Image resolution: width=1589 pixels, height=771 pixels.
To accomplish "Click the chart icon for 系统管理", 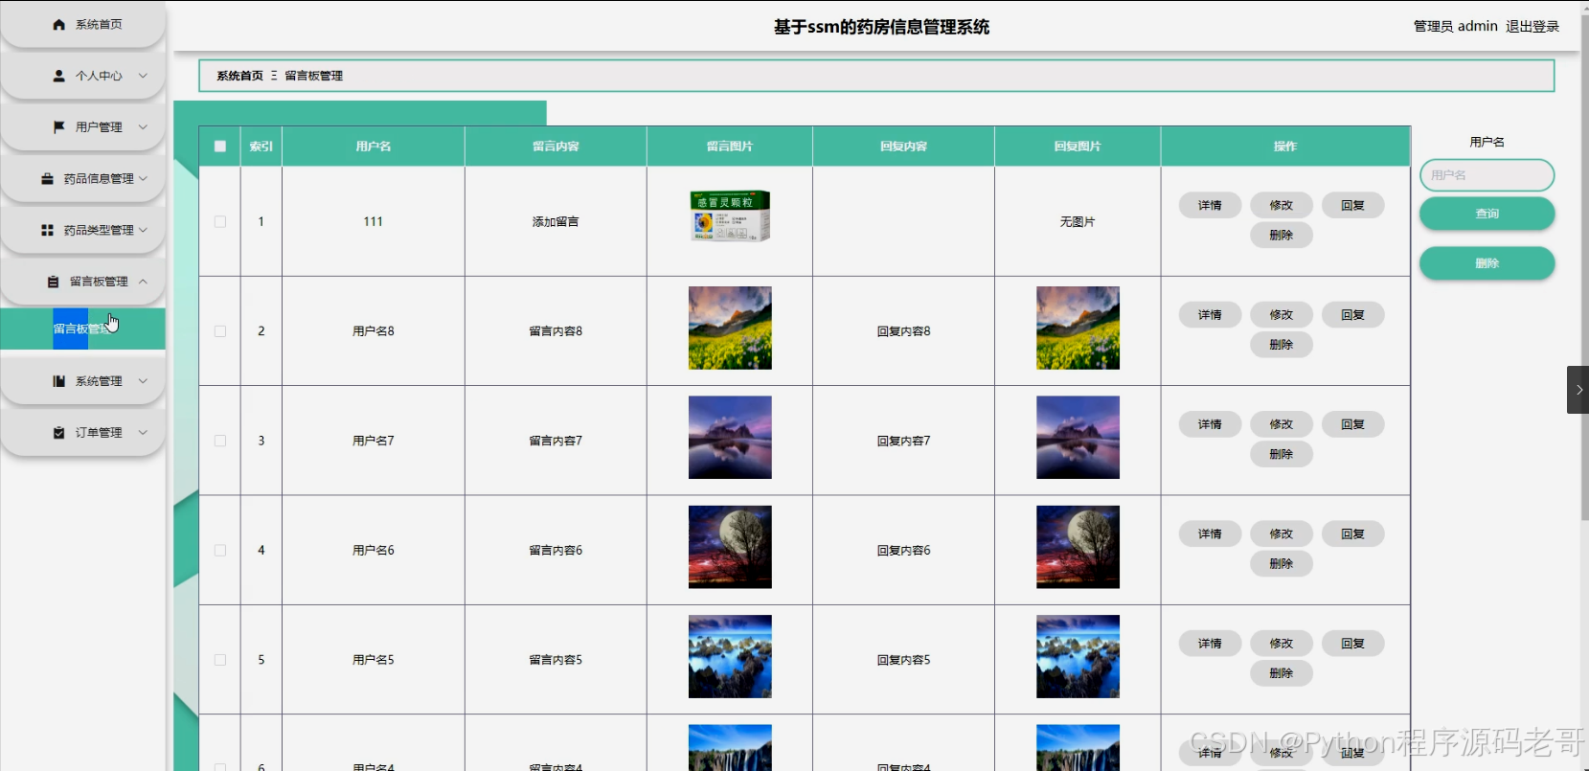I will pyautogui.click(x=59, y=381).
